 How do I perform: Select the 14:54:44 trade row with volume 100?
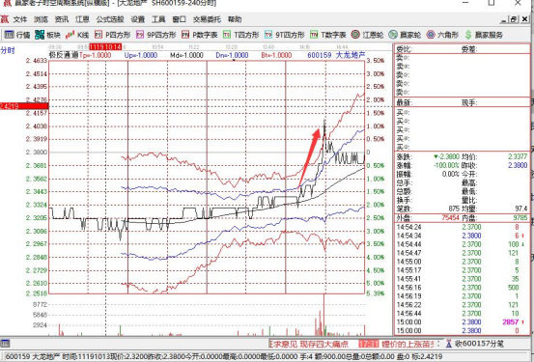(462, 244)
